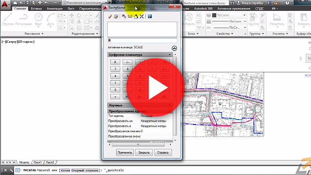Select the Круг circle tool
The width and height of the screenshot is (311, 175).
click(38, 19)
